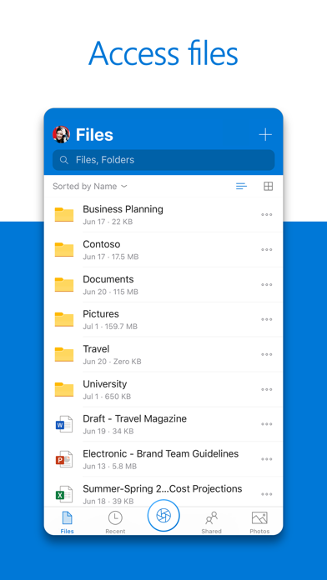Show more options for Travel folder

click(x=267, y=354)
